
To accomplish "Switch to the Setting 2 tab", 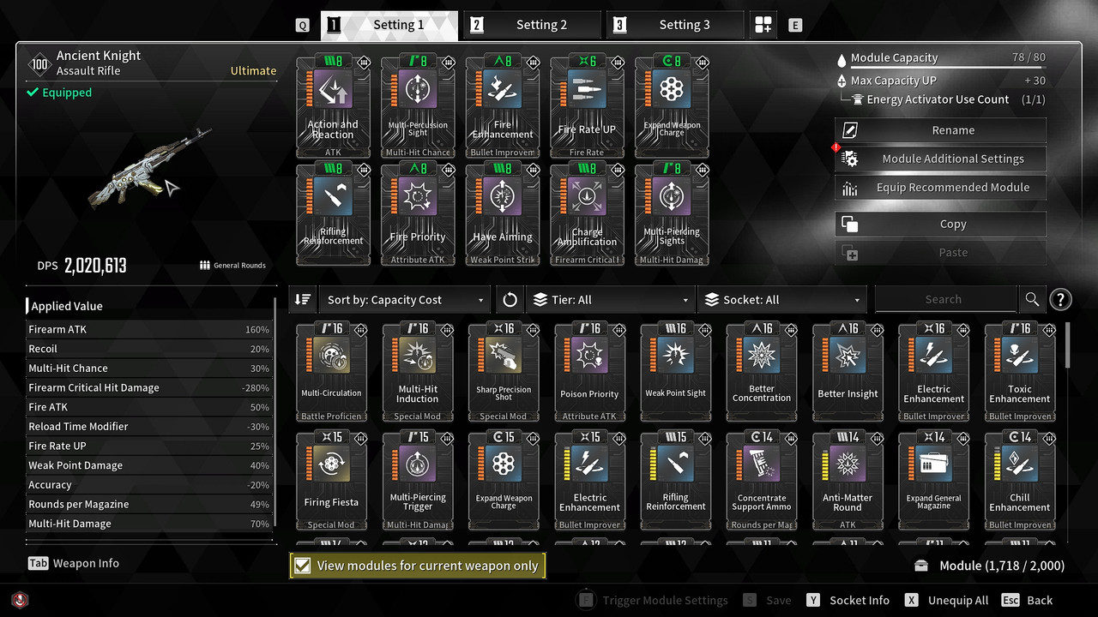I will [532, 25].
